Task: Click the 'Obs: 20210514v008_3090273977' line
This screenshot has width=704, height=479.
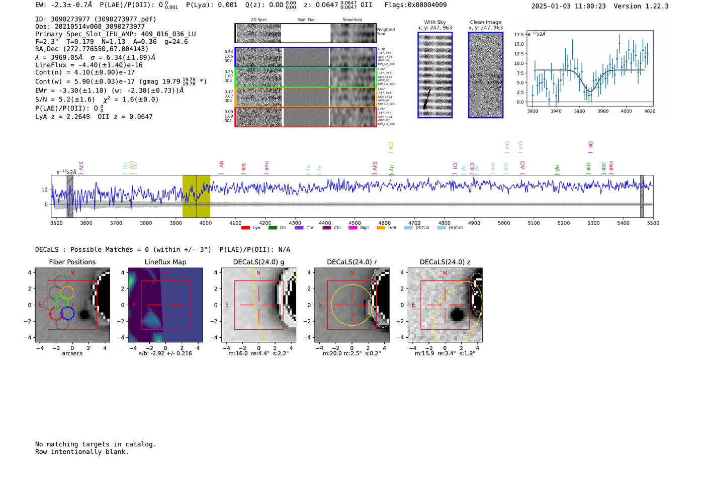Action: [90, 27]
